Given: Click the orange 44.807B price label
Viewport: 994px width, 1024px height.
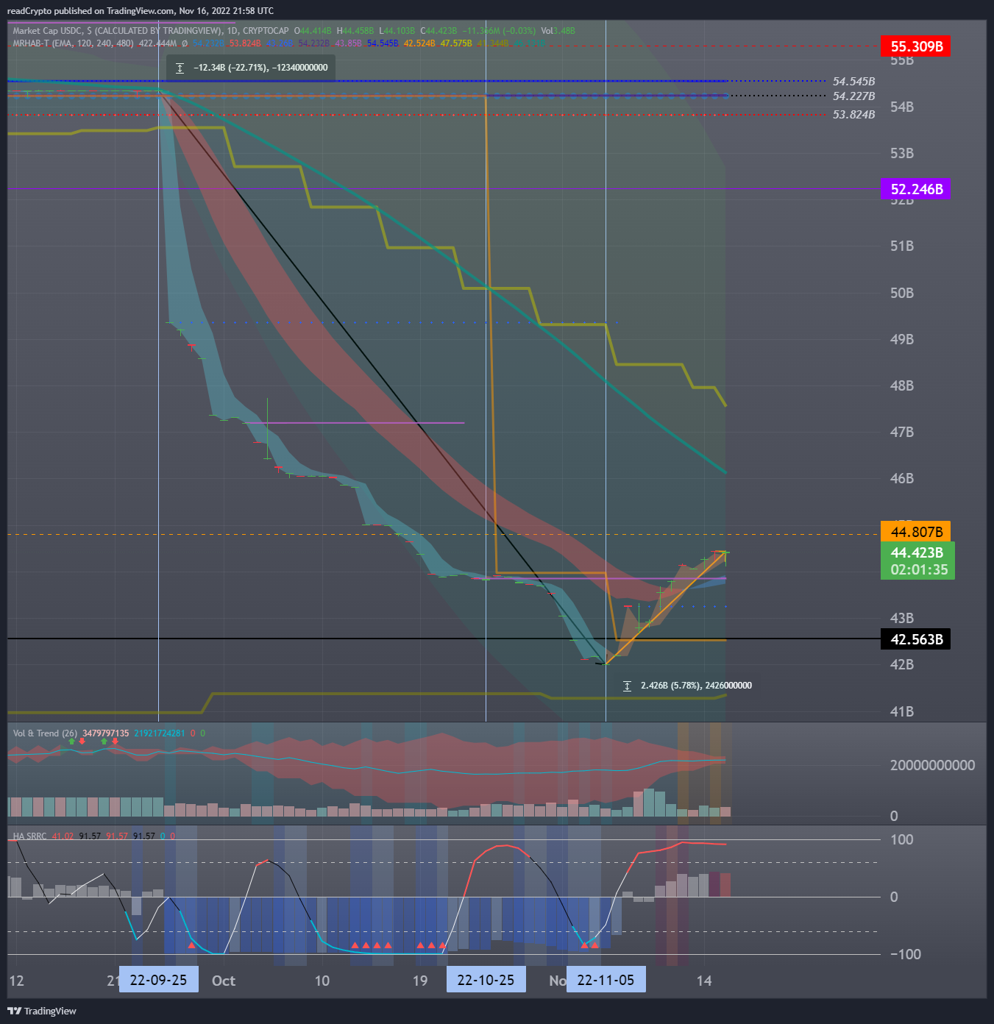Looking at the screenshot, I should [x=916, y=531].
